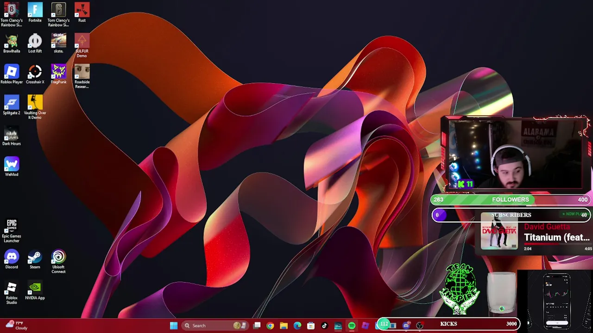Open the NVIDIA App desktop shortcut
Screen dimensions: 593x333
[35, 290]
